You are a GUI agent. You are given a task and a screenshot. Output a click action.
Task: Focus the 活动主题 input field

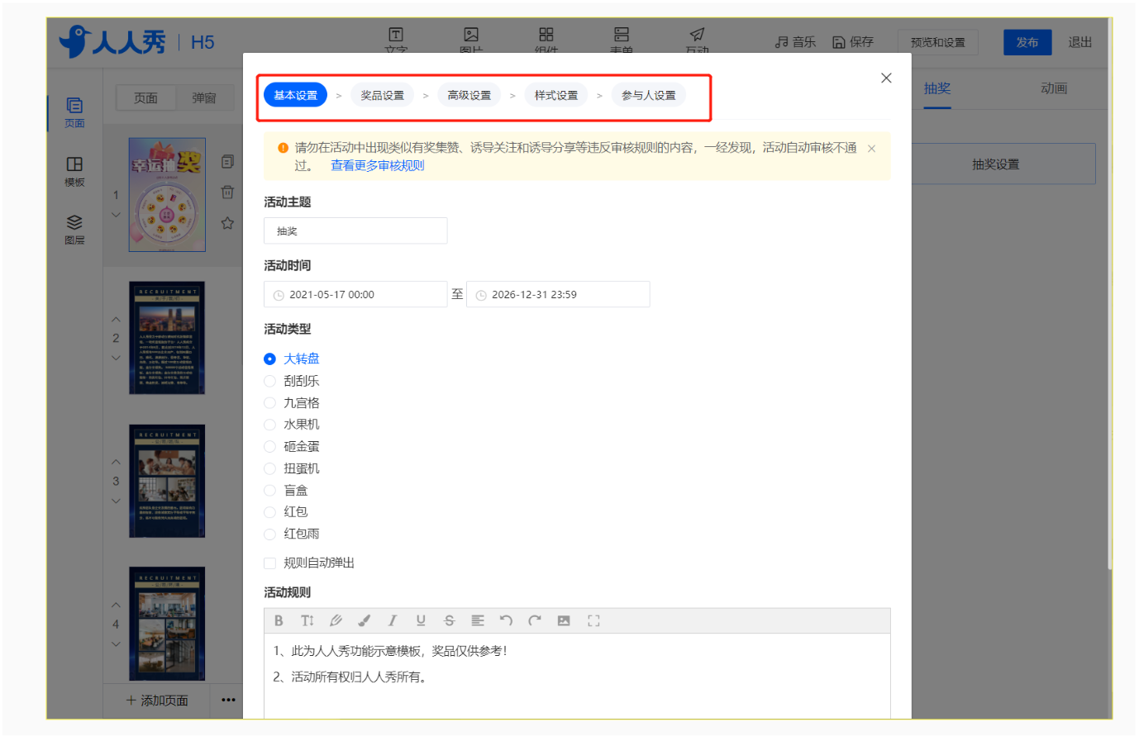[355, 230]
